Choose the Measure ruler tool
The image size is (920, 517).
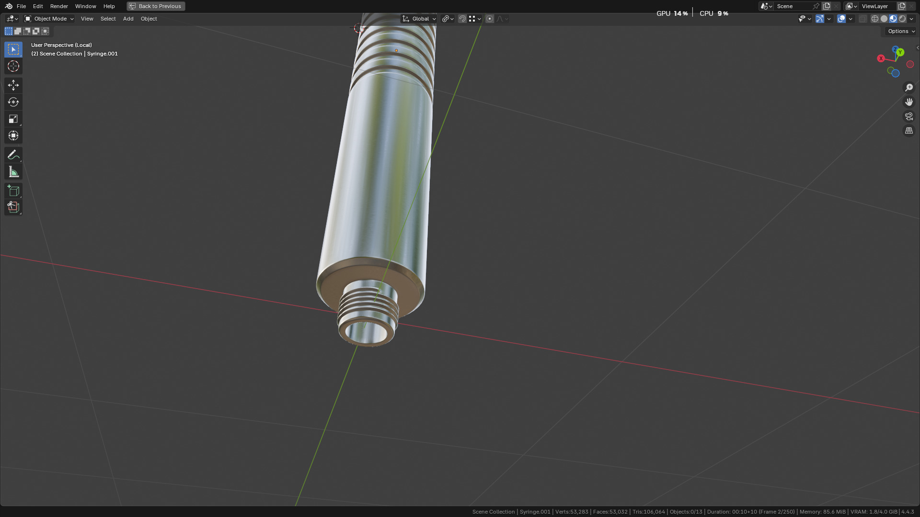coord(13,171)
